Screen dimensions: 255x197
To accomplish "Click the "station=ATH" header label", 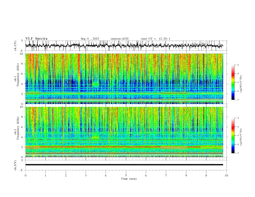I will [119, 39].
